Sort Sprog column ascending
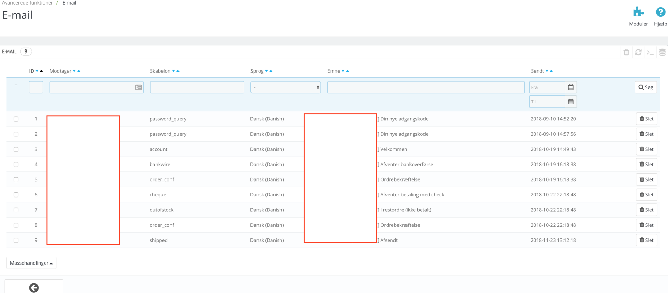This screenshot has width=668, height=293. point(271,71)
